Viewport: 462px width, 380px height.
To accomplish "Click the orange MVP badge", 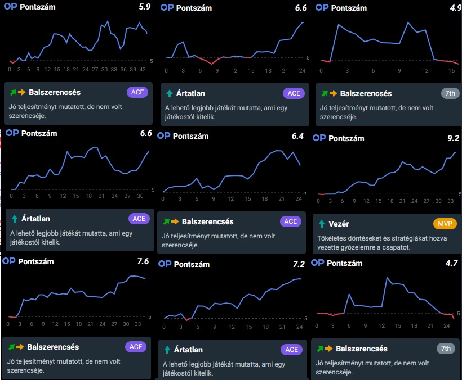I will pyautogui.click(x=445, y=224).
